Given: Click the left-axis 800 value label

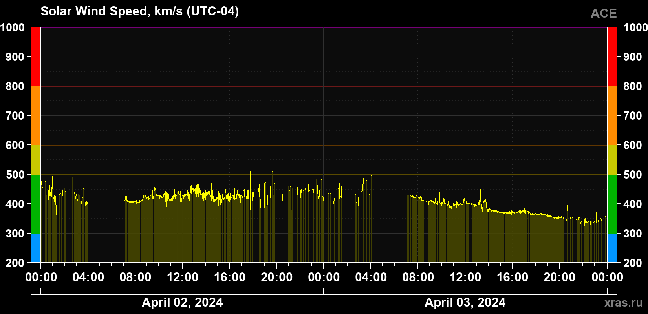Looking at the screenshot, I should click(15, 86).
